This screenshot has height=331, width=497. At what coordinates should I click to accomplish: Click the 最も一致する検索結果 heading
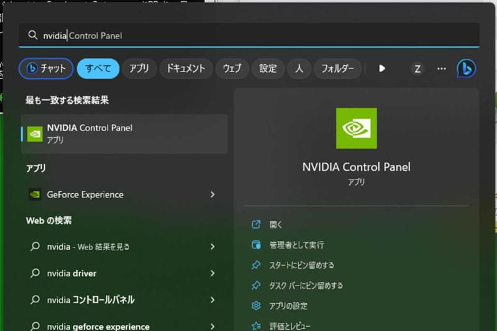point(67,100)
